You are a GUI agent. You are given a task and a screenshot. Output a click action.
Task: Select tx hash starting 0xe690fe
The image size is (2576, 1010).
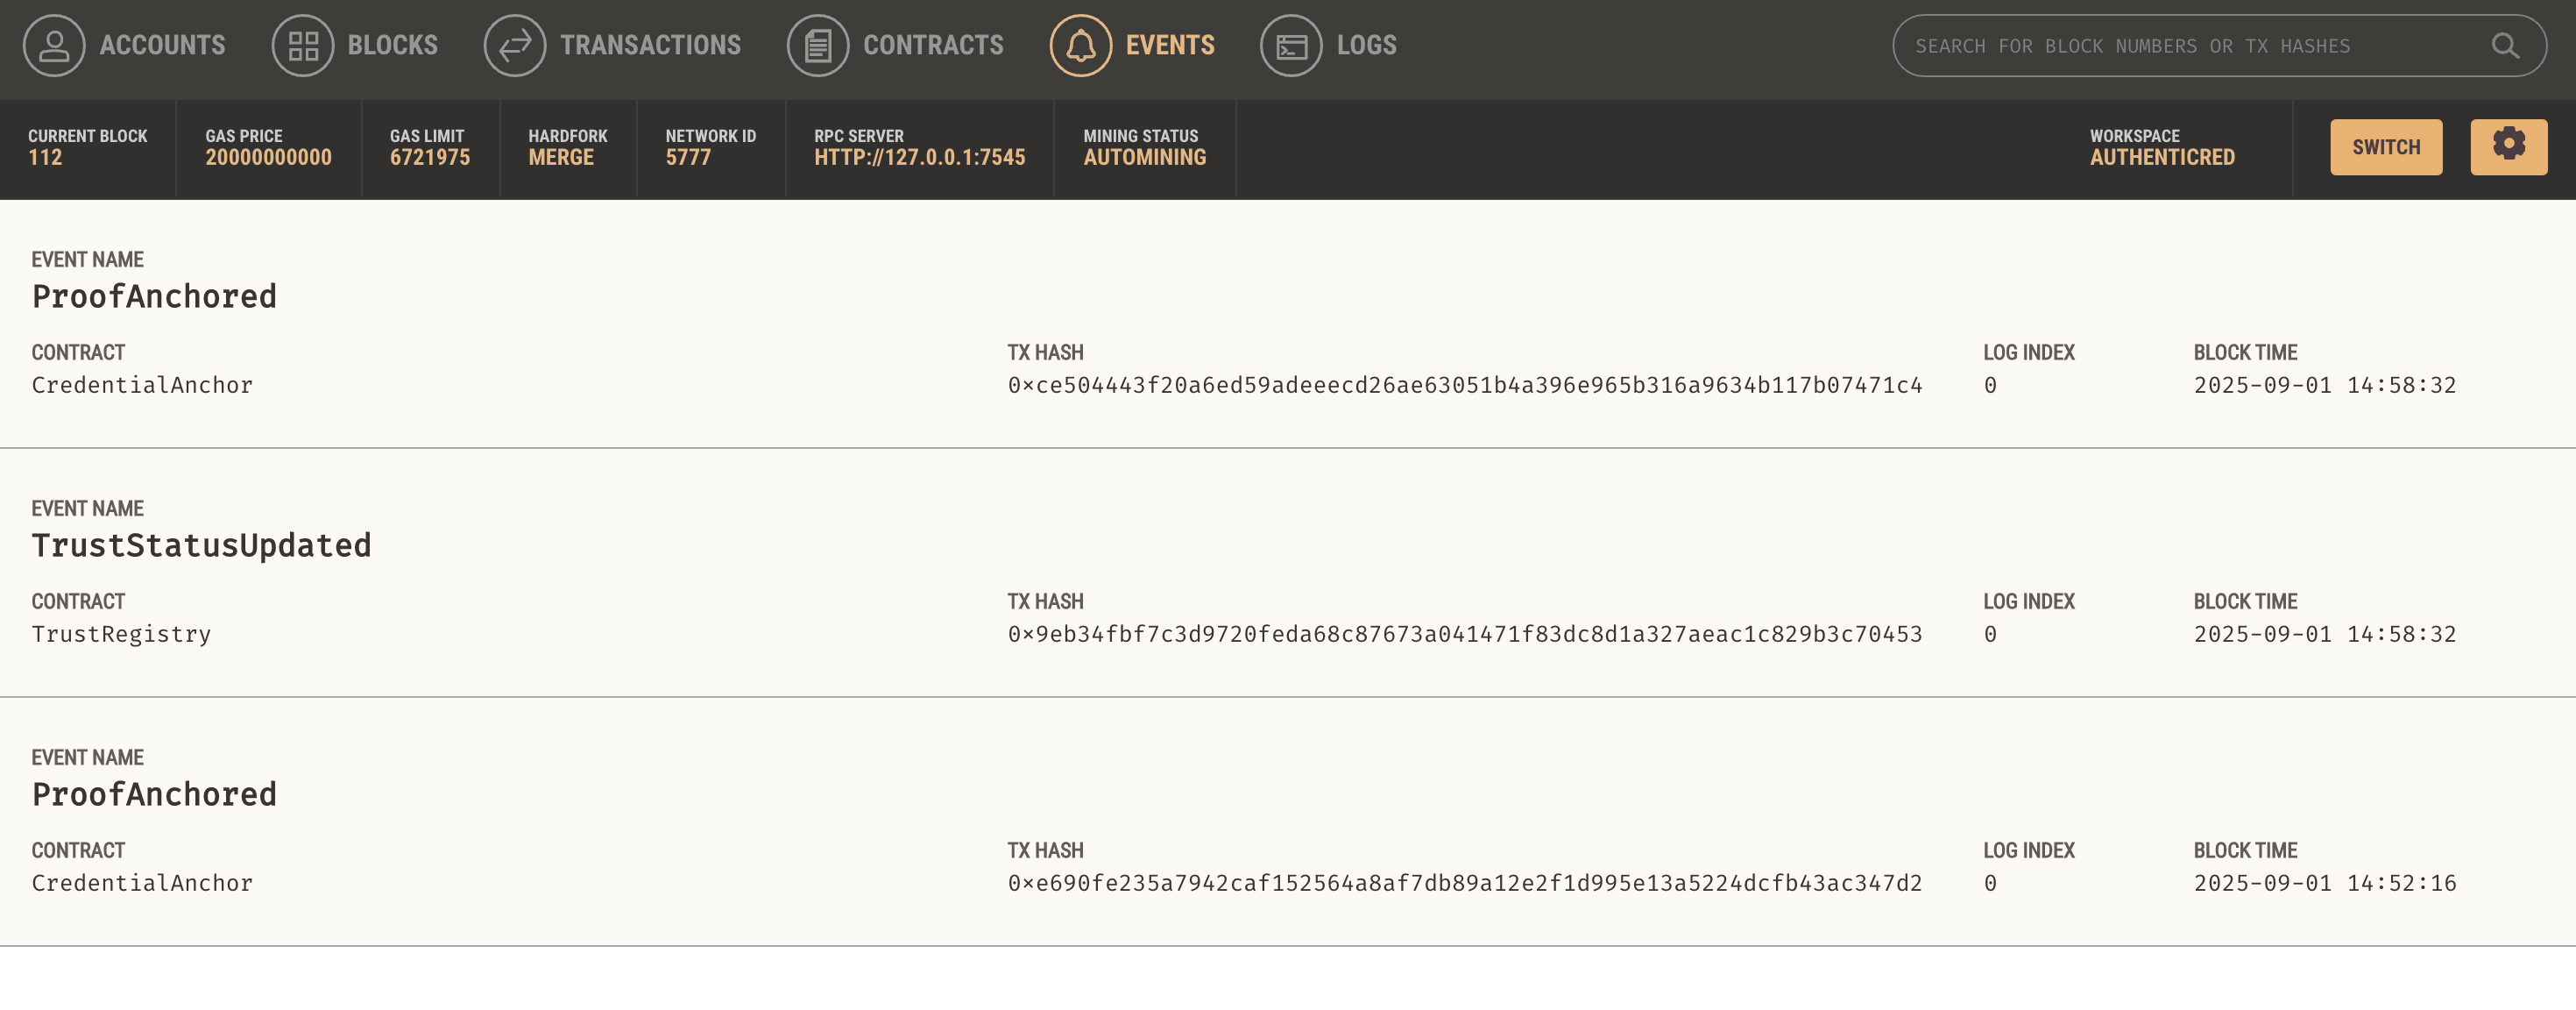pos(1464,883)
